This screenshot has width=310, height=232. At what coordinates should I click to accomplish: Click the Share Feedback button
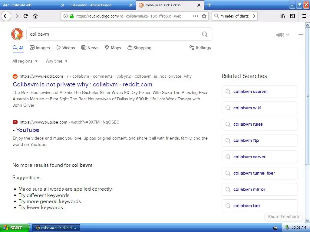tap(284, 217)
